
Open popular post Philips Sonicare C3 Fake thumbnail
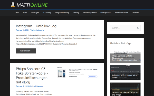[x=125, y=57]
